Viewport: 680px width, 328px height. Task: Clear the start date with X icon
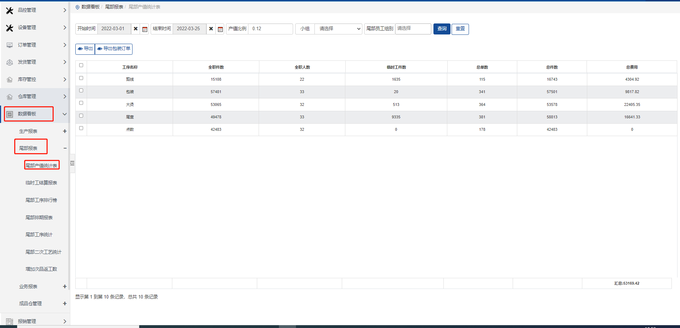click(x=136, y=29)
